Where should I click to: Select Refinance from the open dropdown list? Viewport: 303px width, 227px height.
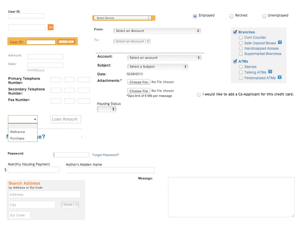17,132
